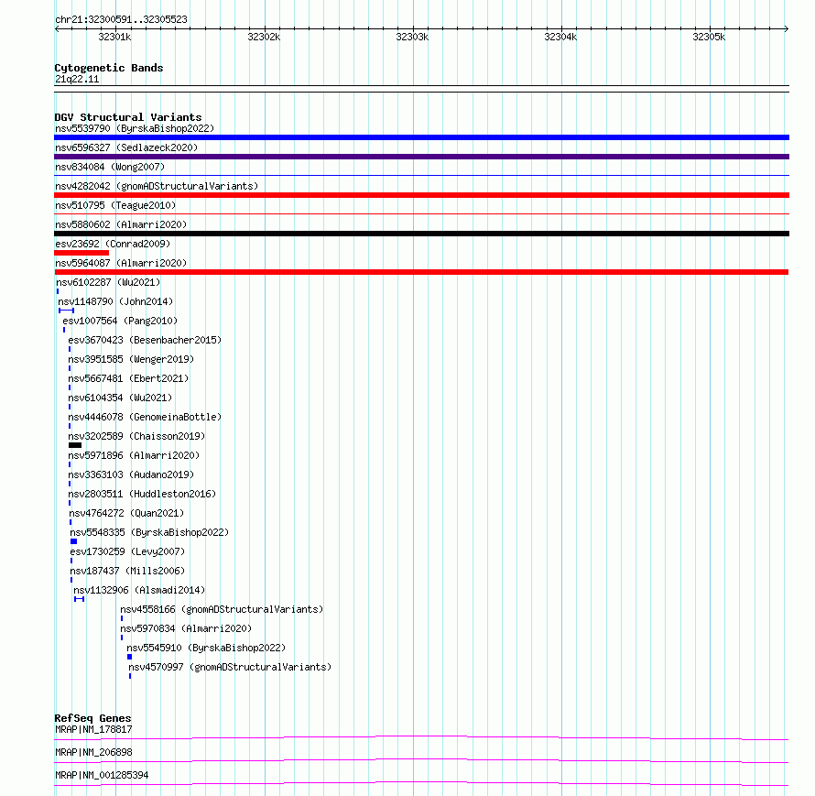Click the blue square under nsv5548335
815x796 pixels.
pyautogui.click(x=74, y=541)
